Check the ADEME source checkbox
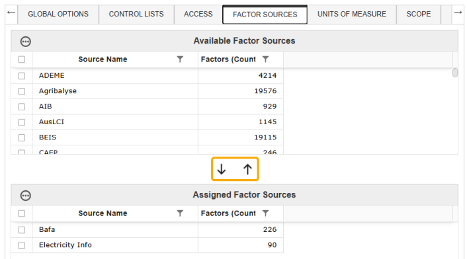 [x=21, y=76]
